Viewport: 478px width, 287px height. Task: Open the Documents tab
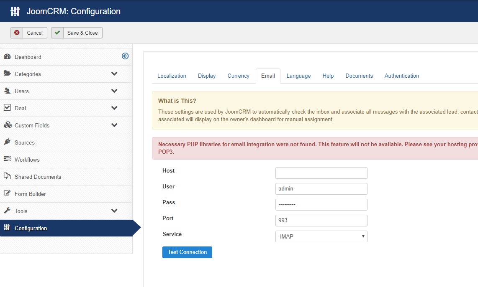tap(359, 76)
